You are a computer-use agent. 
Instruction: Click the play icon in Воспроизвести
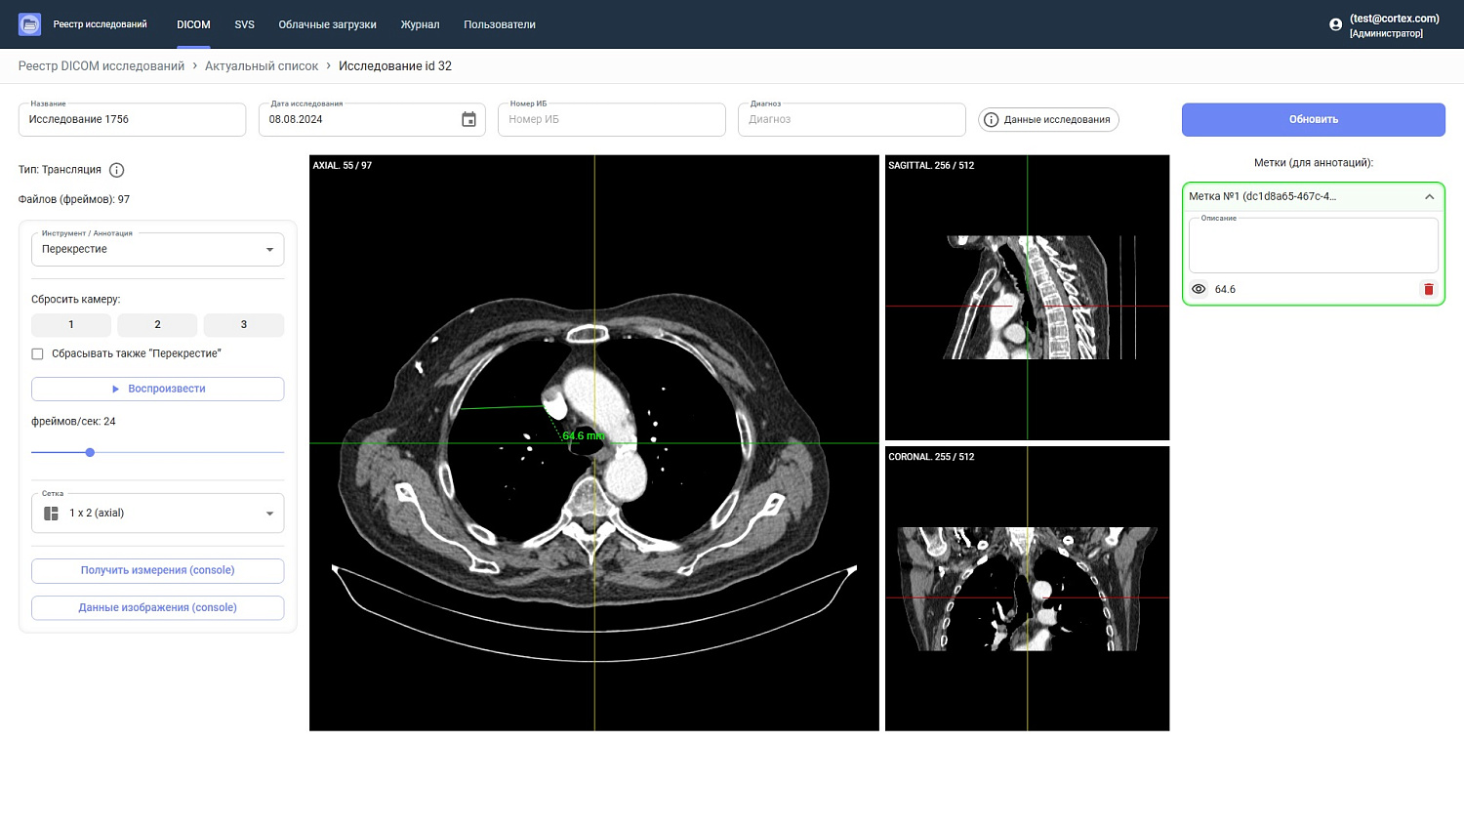(115, 389)
